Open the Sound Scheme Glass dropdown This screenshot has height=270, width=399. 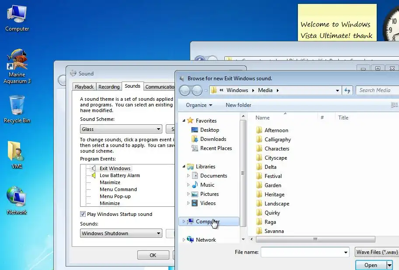coord(121,129)
